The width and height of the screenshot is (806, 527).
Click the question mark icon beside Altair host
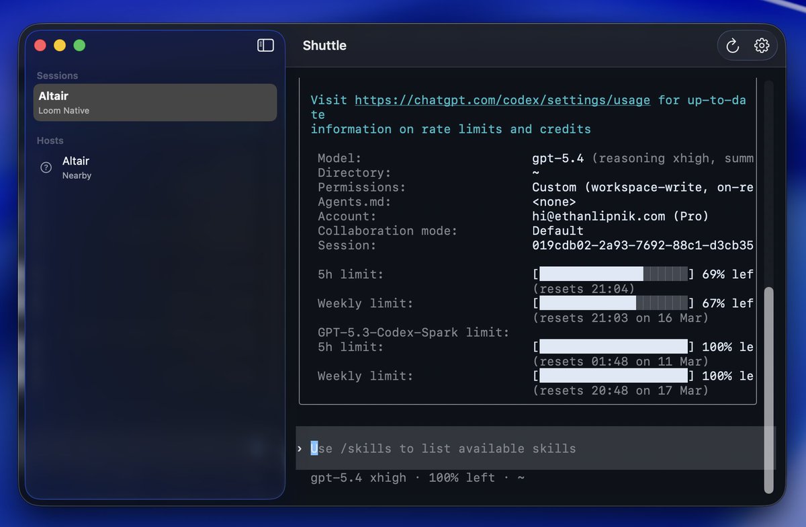[x=46, y=167]
